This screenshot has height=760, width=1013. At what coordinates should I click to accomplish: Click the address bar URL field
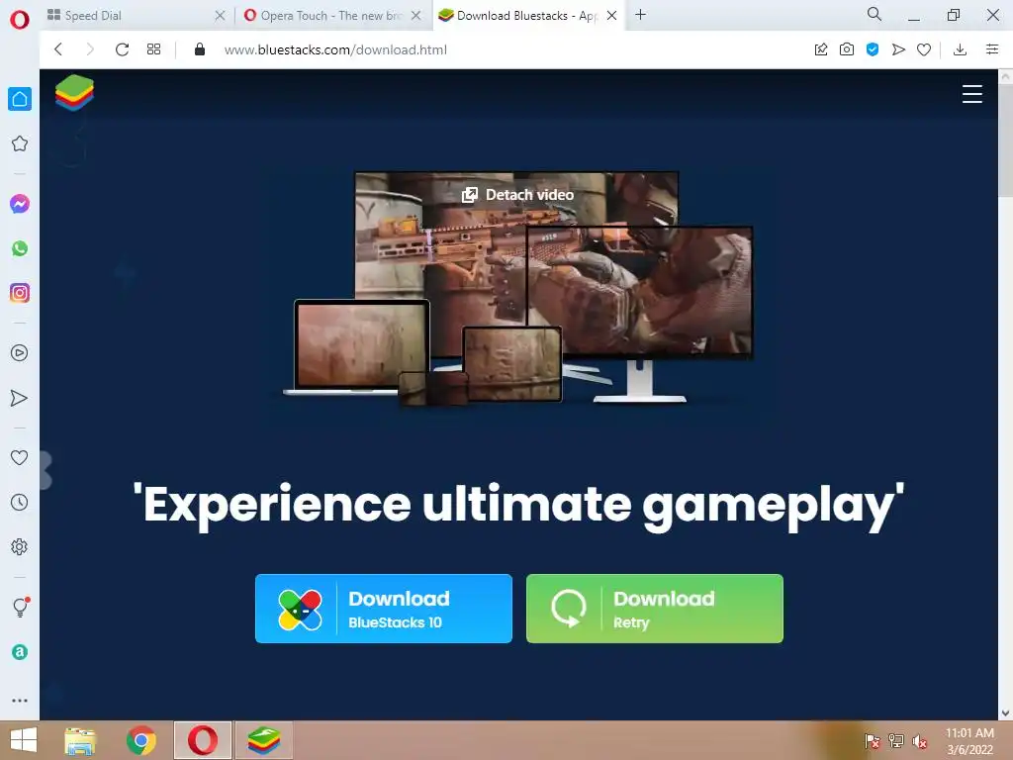click(335, 49)
